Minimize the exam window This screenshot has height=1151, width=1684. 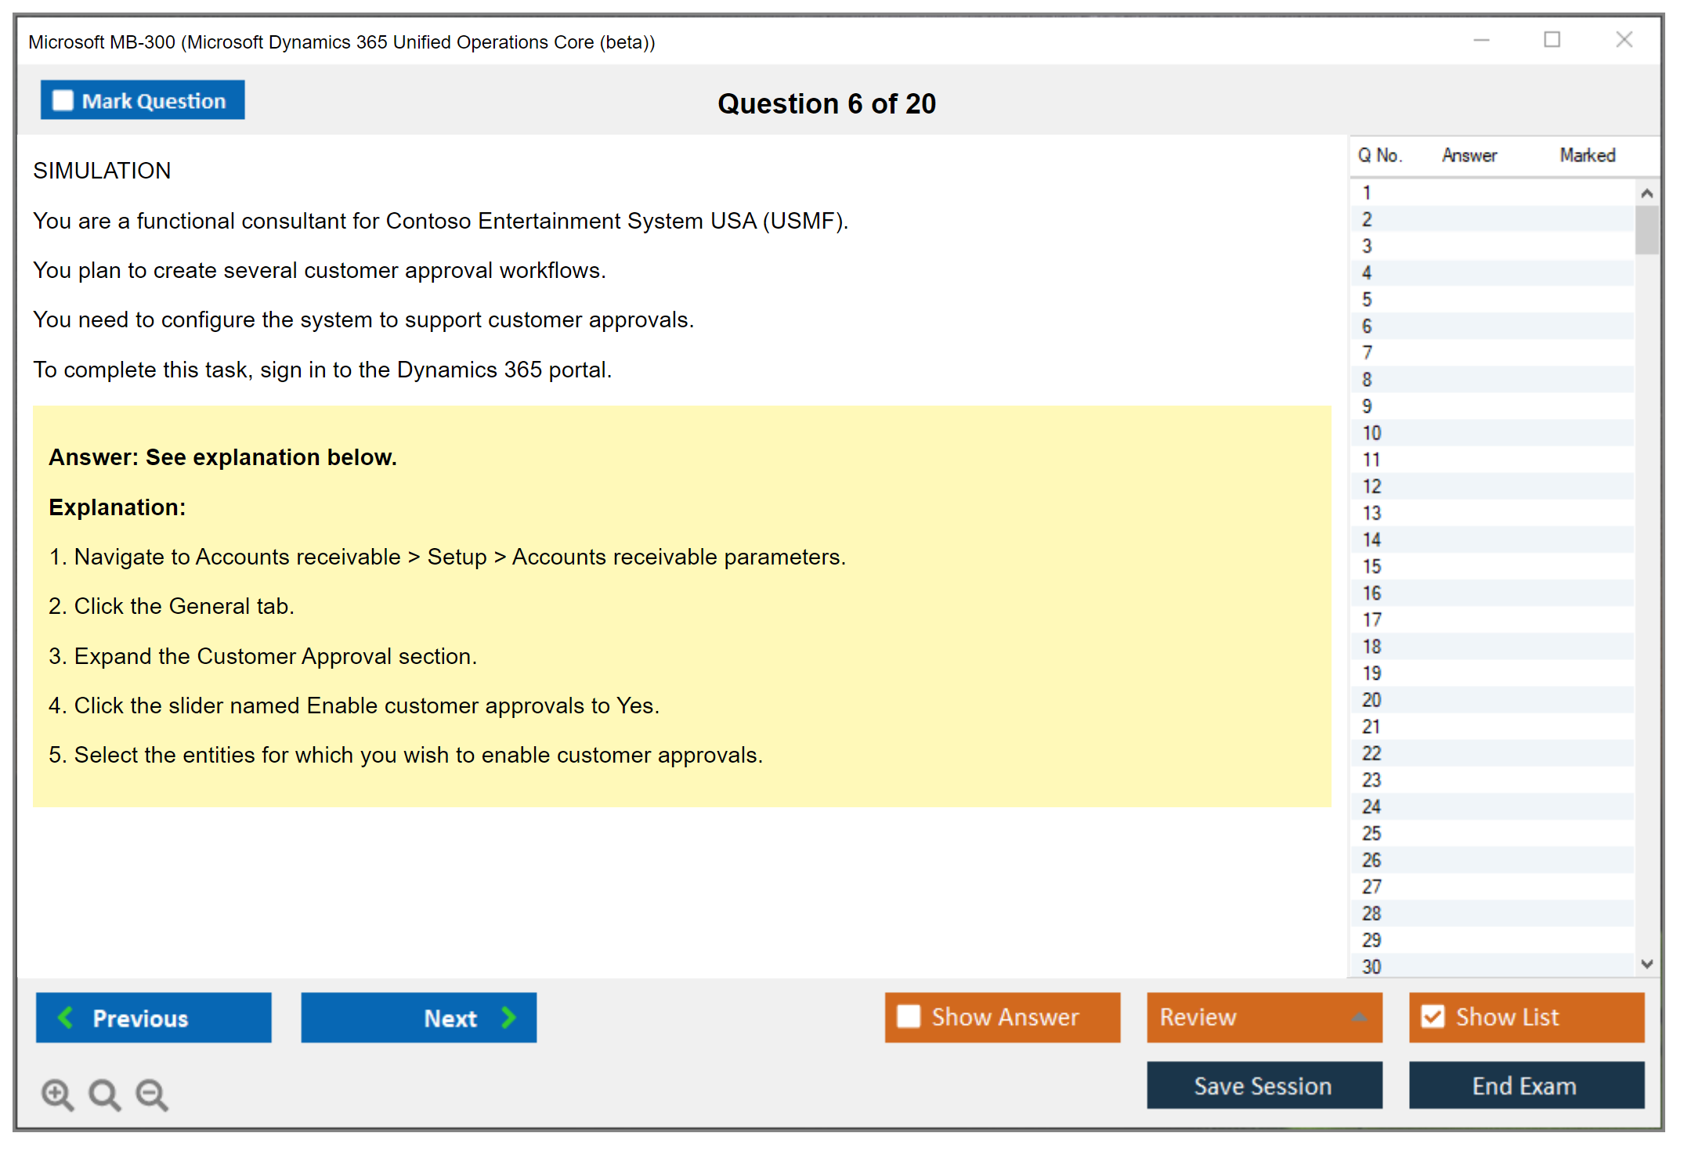point(1481,40)
